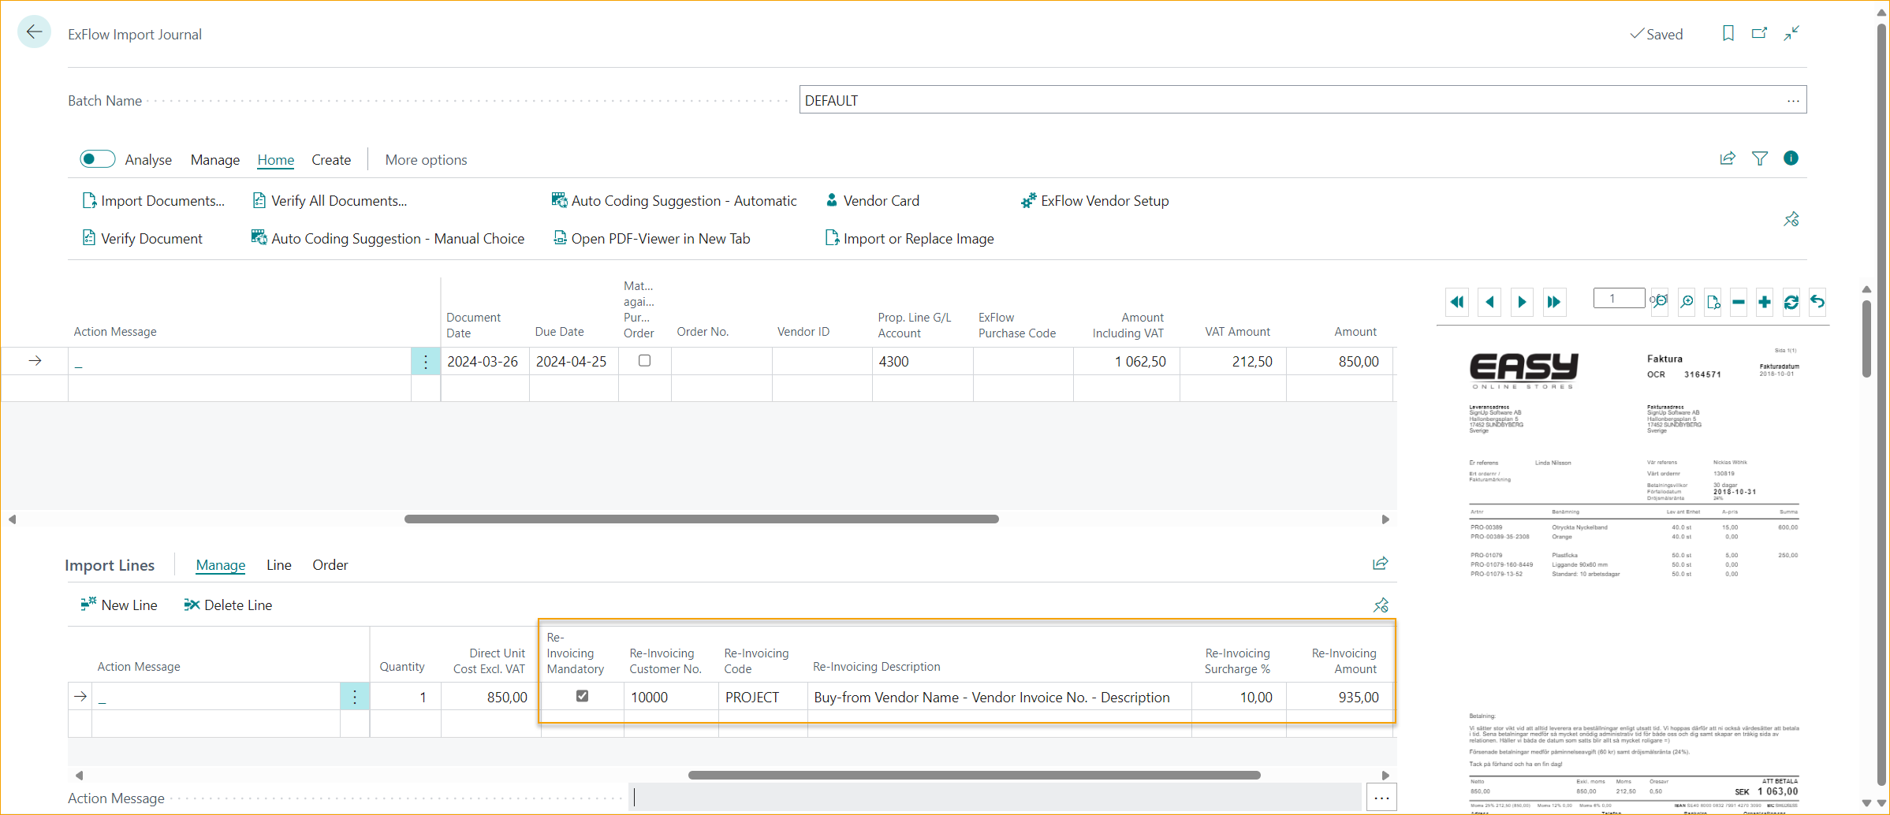Run Verify All Documents
1890x815 pixels.
[337, 200]
